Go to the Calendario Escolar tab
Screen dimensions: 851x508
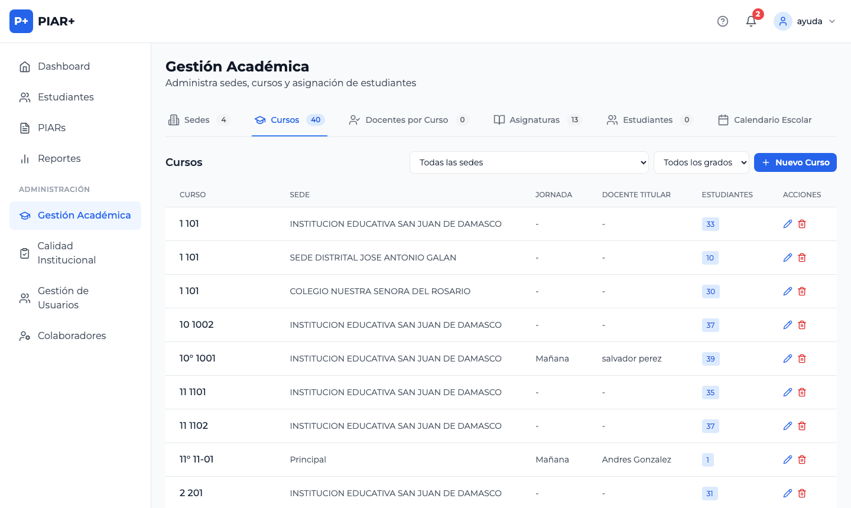pyautogui.click(x=765, y=120)
